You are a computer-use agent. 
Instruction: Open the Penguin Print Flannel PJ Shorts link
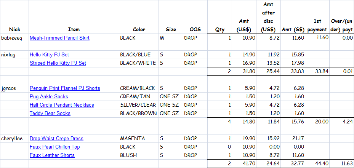tap(65, 88)
